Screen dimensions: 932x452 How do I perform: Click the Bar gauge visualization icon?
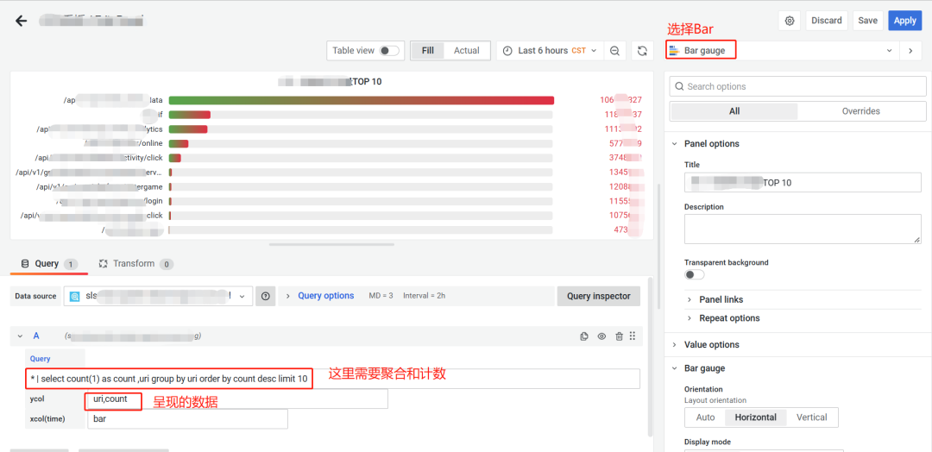[674, 51]
